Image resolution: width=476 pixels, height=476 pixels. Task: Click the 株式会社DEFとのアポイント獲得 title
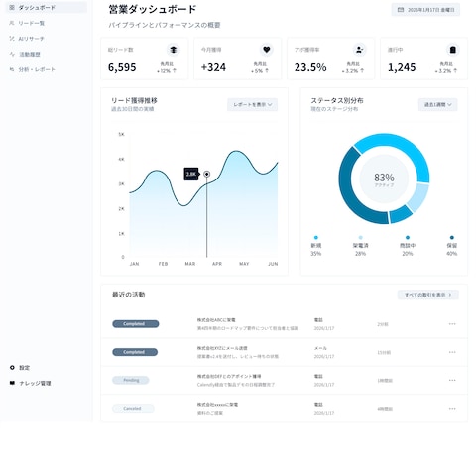tap(229, 376)
